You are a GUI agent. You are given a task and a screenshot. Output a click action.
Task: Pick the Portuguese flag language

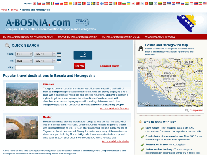pos(84,3)
